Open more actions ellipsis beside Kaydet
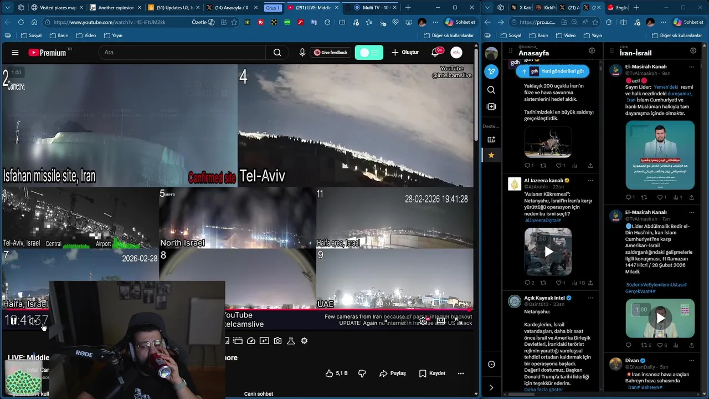The height and width of the screenshot is (399, 709). pyautogui.click(x=460, y=374)
